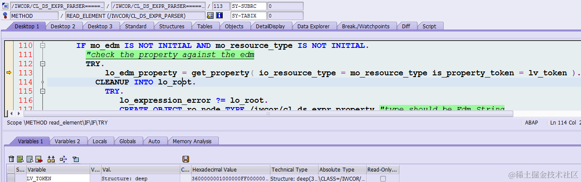
Task: Click the navigate-to-source icon beside READ_ELEMENT
Action: pos(210,16)
